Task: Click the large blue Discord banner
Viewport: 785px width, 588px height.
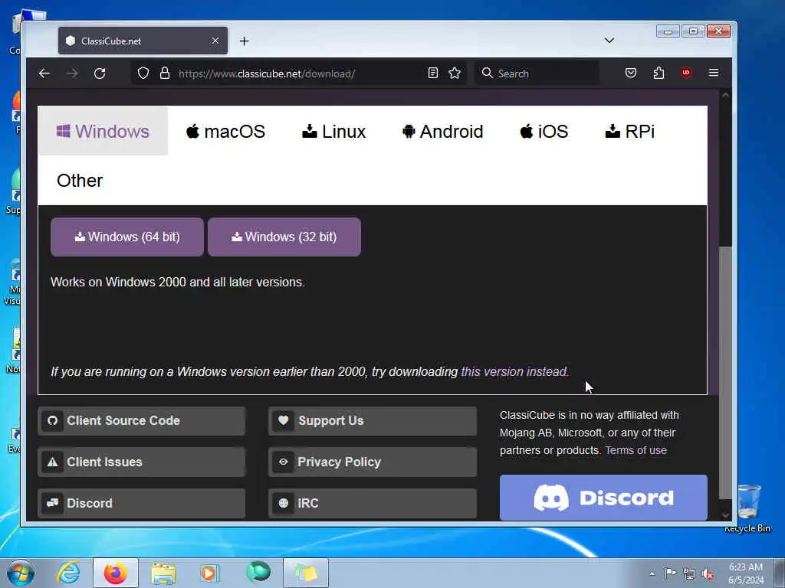Action: [603, 498]
